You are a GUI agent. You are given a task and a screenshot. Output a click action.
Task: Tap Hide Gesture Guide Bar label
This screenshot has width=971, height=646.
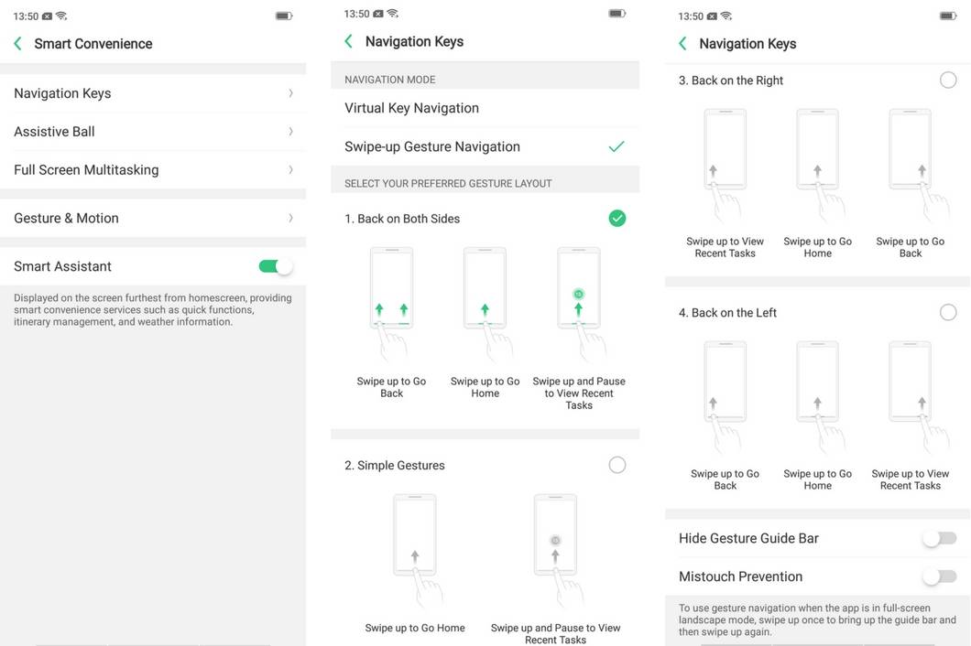pos(748,538)
